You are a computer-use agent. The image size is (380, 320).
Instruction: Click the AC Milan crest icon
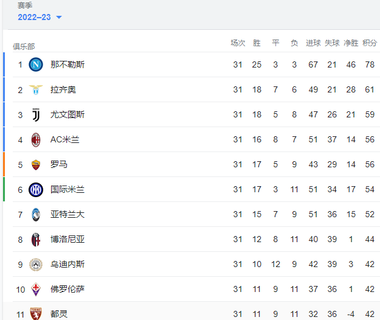(x=36, y=140)
